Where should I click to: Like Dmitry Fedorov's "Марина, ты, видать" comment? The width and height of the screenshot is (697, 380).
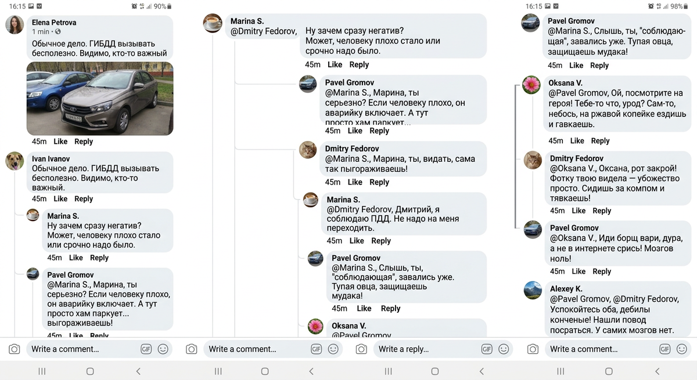coord(355,182)
